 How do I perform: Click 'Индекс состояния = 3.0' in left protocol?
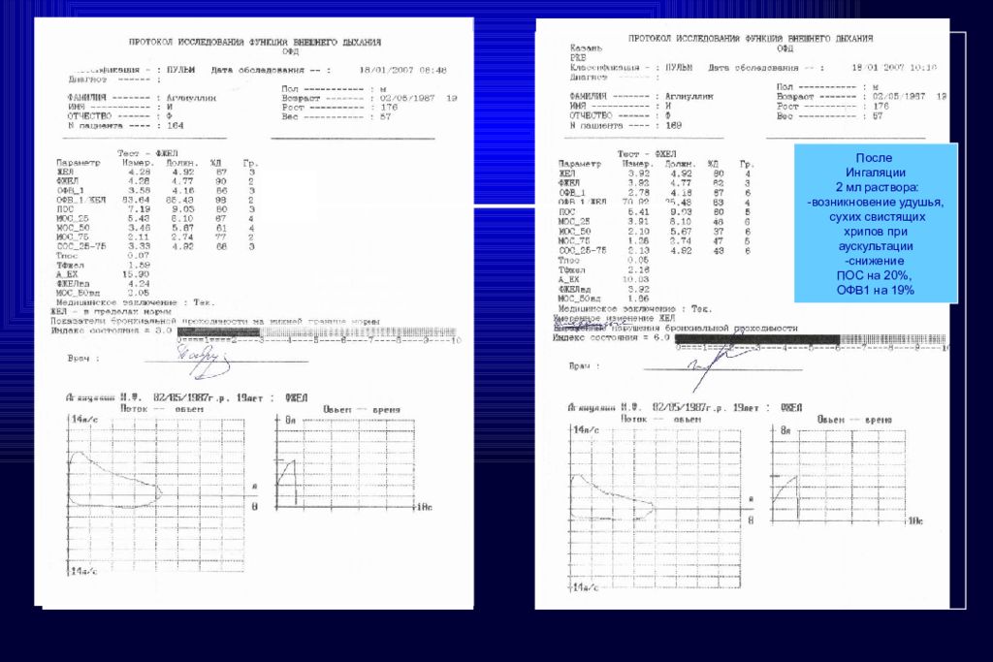pyautogui.click(x=111, y=331)
